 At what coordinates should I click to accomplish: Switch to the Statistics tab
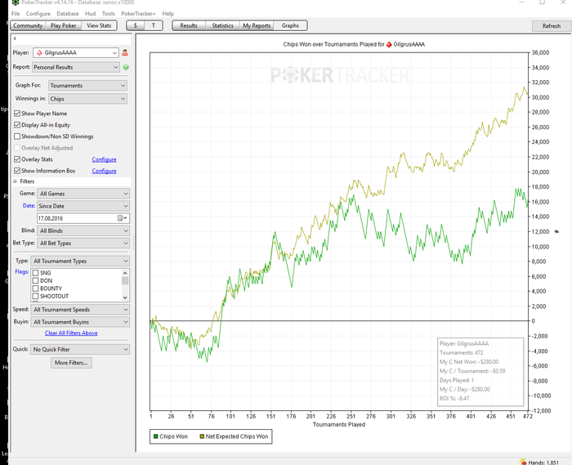222,25
